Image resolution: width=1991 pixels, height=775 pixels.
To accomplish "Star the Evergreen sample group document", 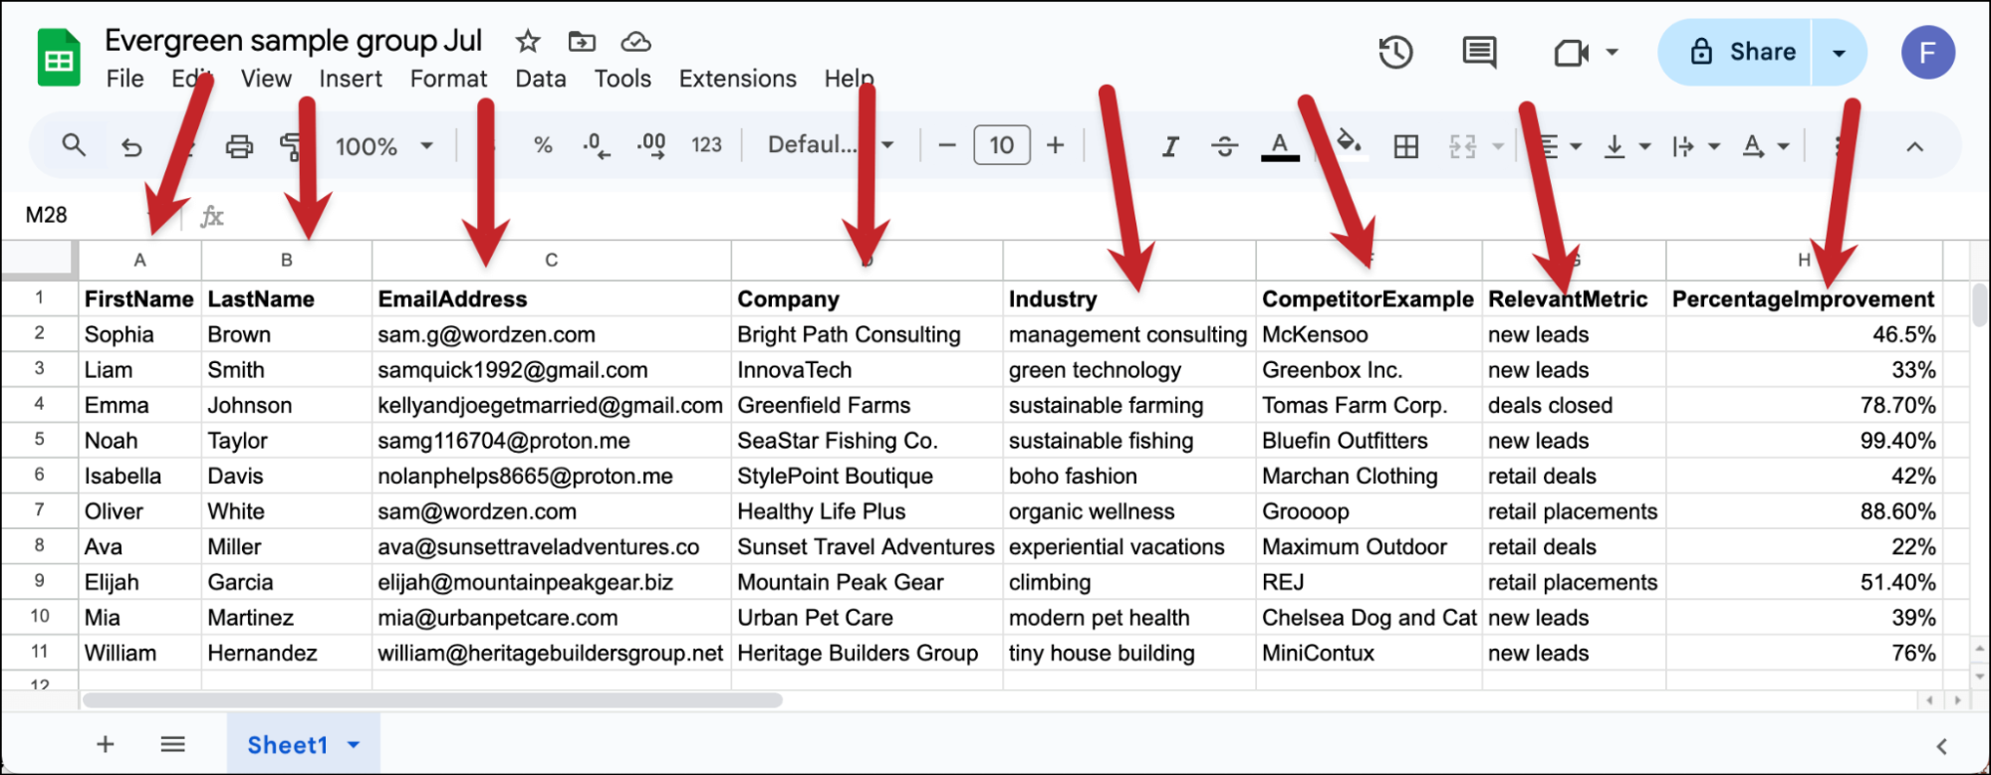I will [527, 42].
